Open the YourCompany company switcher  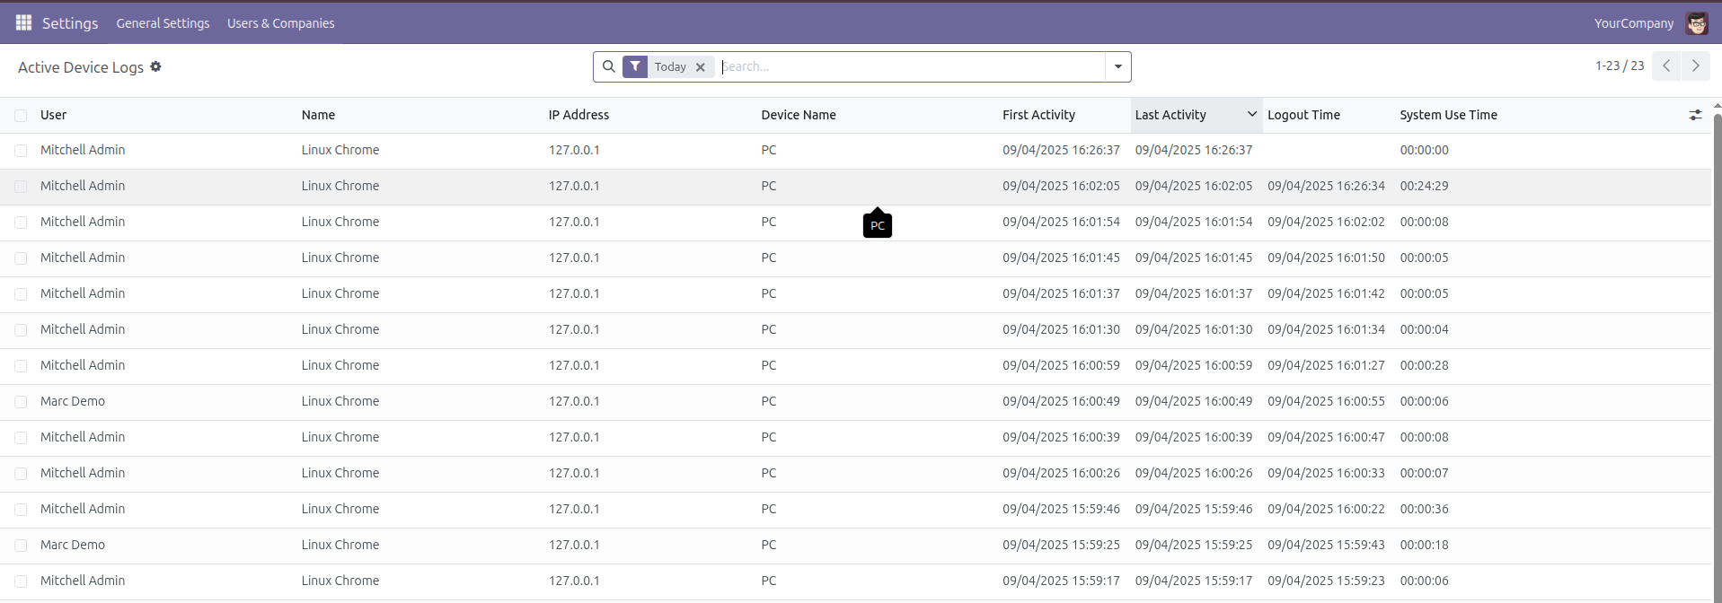(x=1633, y=23)
